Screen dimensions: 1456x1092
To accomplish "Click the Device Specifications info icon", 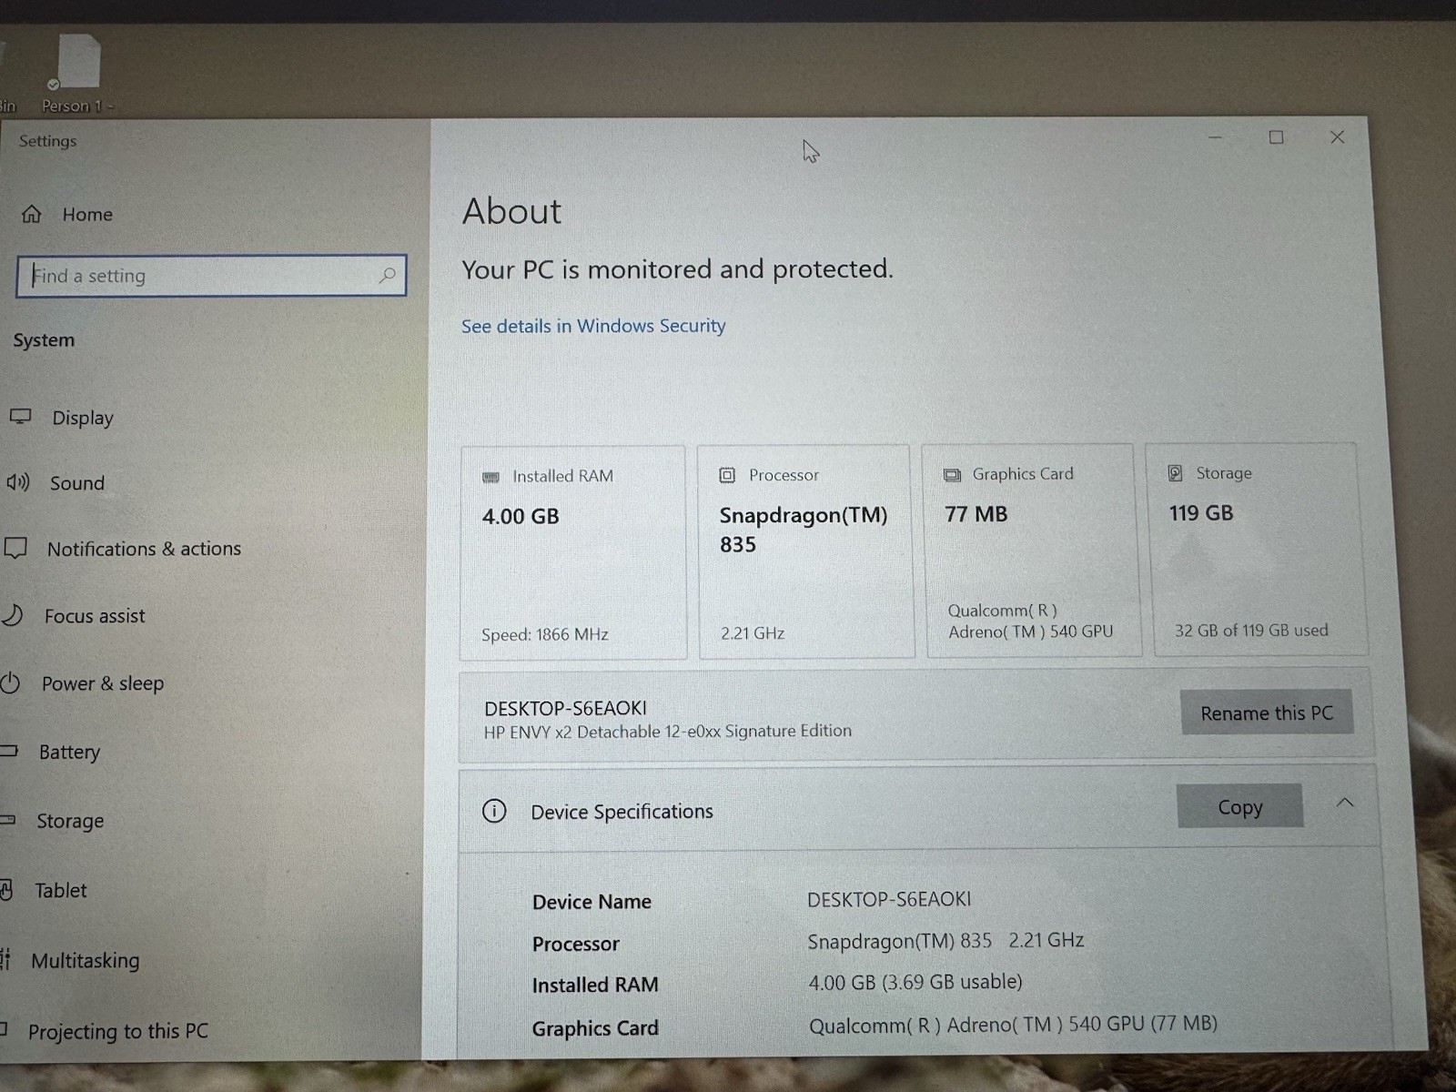I will coord(494,811).
